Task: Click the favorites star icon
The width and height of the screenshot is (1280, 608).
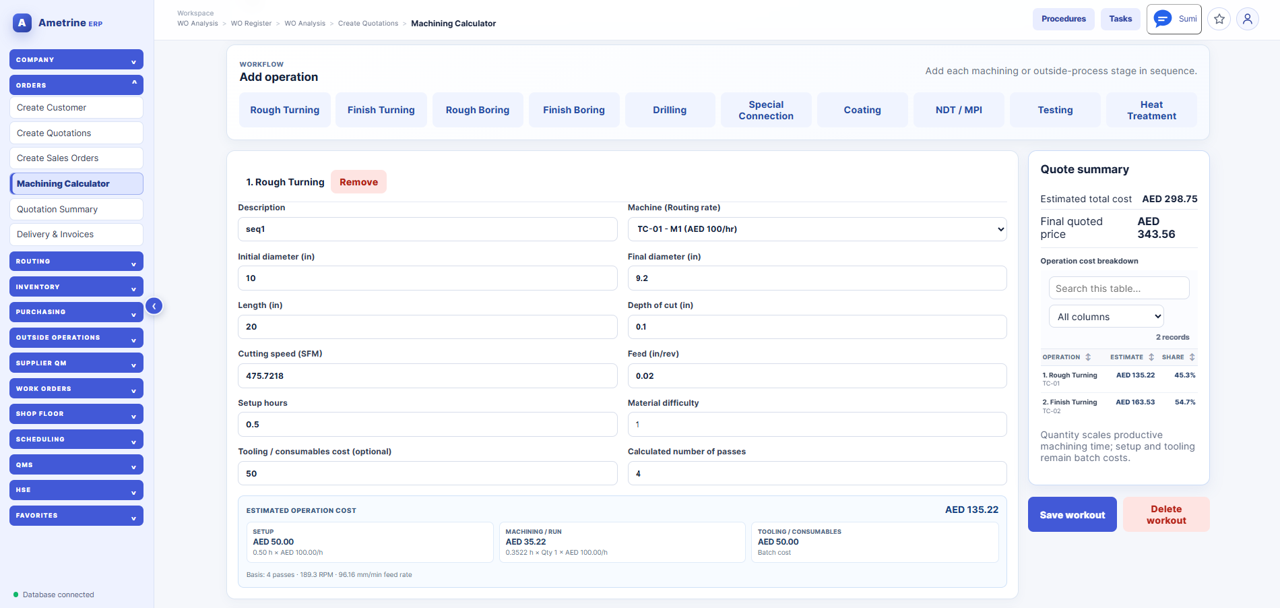Action: point(1219,19)
